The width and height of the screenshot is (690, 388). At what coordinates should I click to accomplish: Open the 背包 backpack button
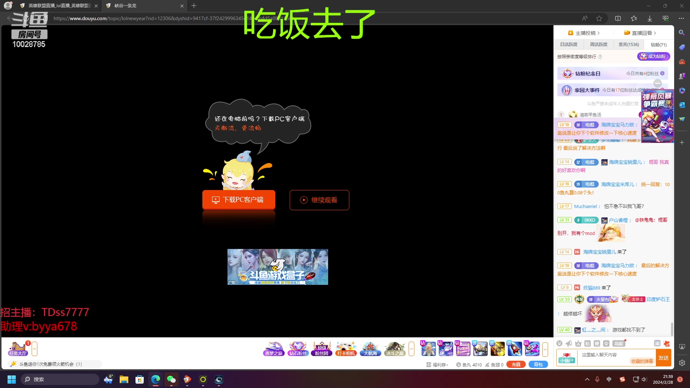coord(538,364)
